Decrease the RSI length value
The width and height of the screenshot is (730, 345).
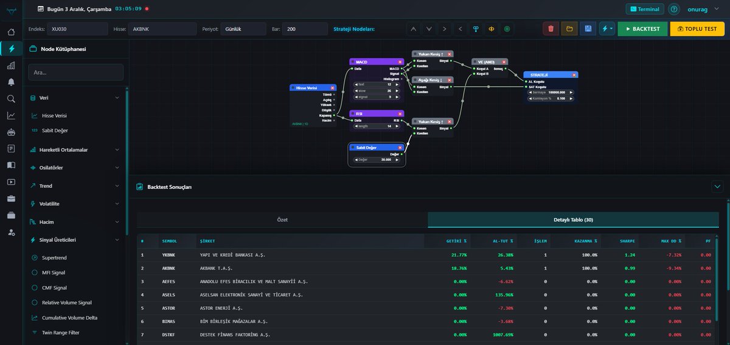tap(356, 126)
